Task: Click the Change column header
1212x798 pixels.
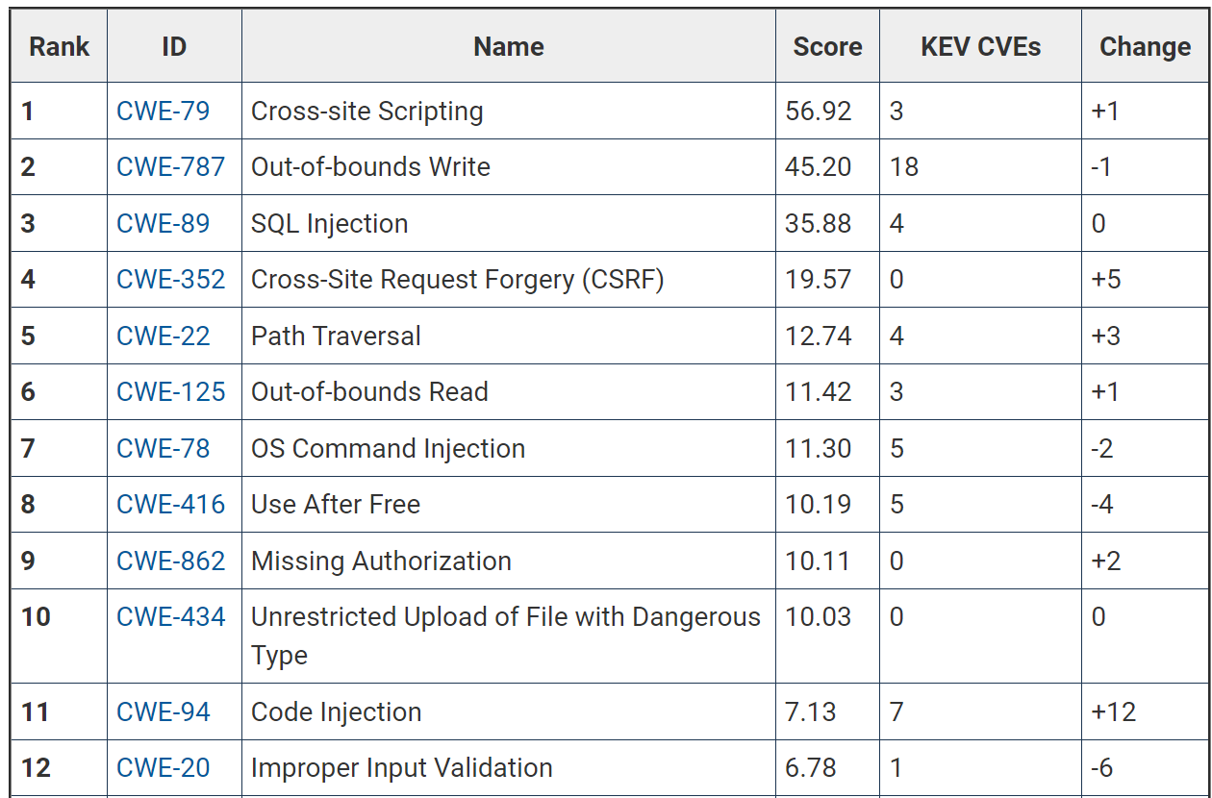Action: [x=1145, y=47]
